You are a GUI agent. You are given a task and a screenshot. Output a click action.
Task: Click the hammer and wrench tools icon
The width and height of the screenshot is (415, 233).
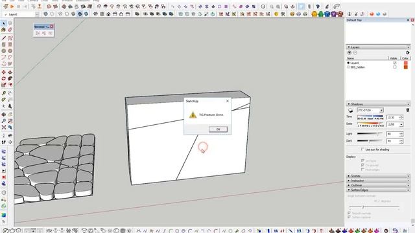pos(283,14)
